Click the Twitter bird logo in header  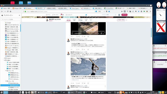click(86, 15)
